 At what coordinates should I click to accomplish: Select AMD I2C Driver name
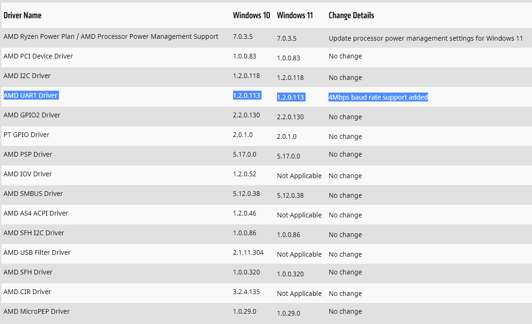pyautogui.click(x=27, y=76)
